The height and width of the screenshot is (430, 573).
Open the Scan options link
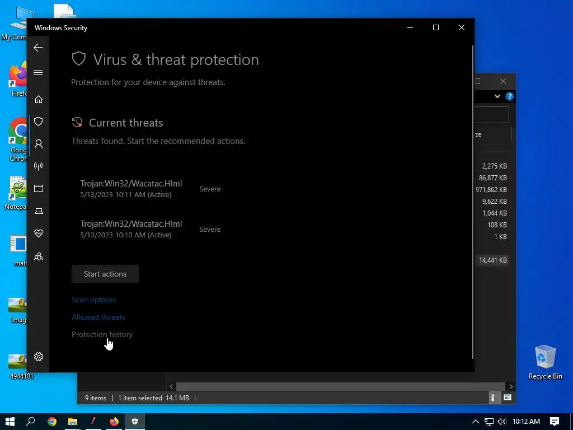(x=93, y=300)
